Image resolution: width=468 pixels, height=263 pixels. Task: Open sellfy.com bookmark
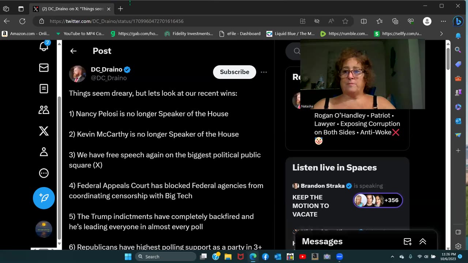click(x=398, y=34)
